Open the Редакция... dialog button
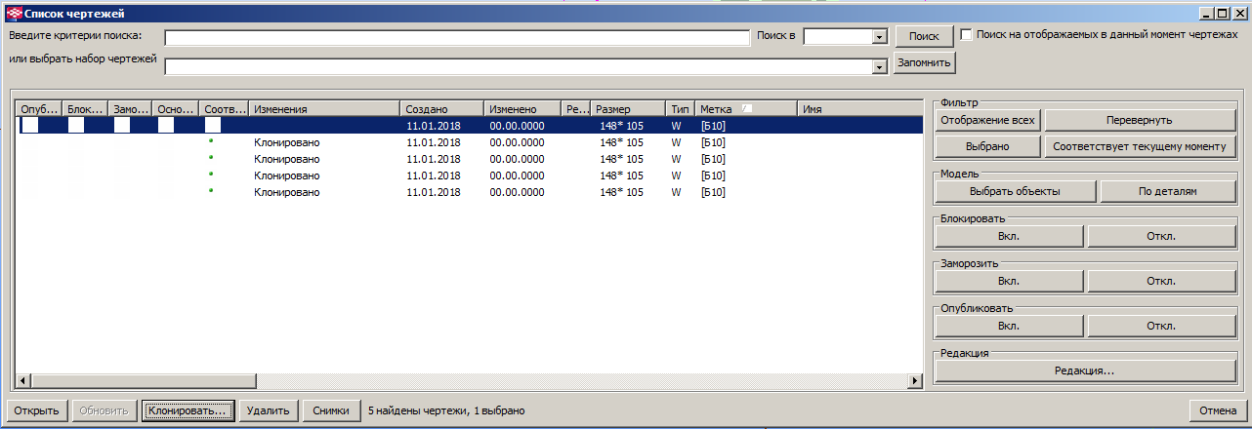 (x=1084, y=370)
